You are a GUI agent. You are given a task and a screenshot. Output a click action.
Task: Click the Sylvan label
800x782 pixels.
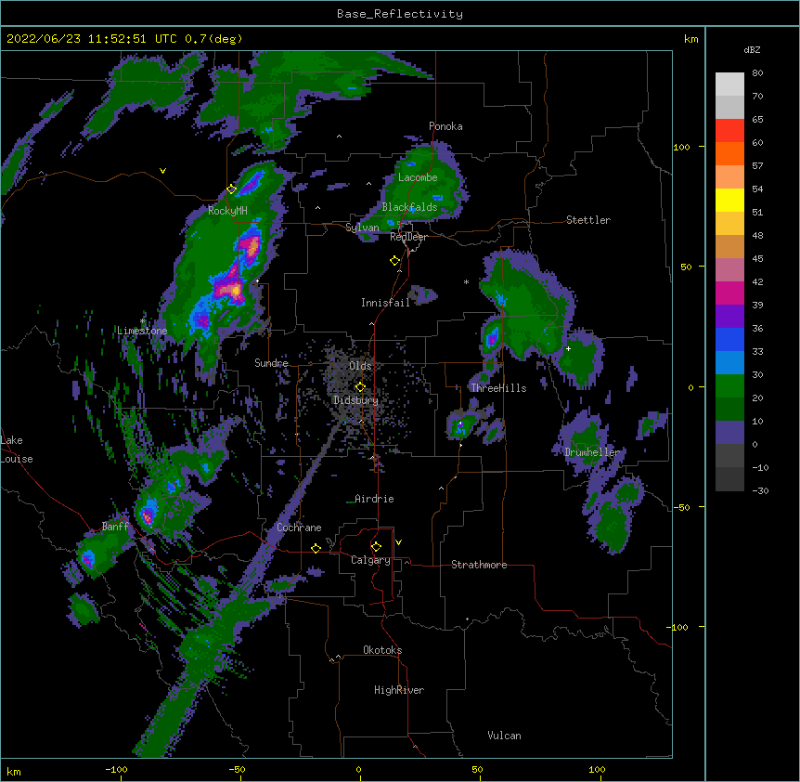pyautogui.click(x=362, y=228)
